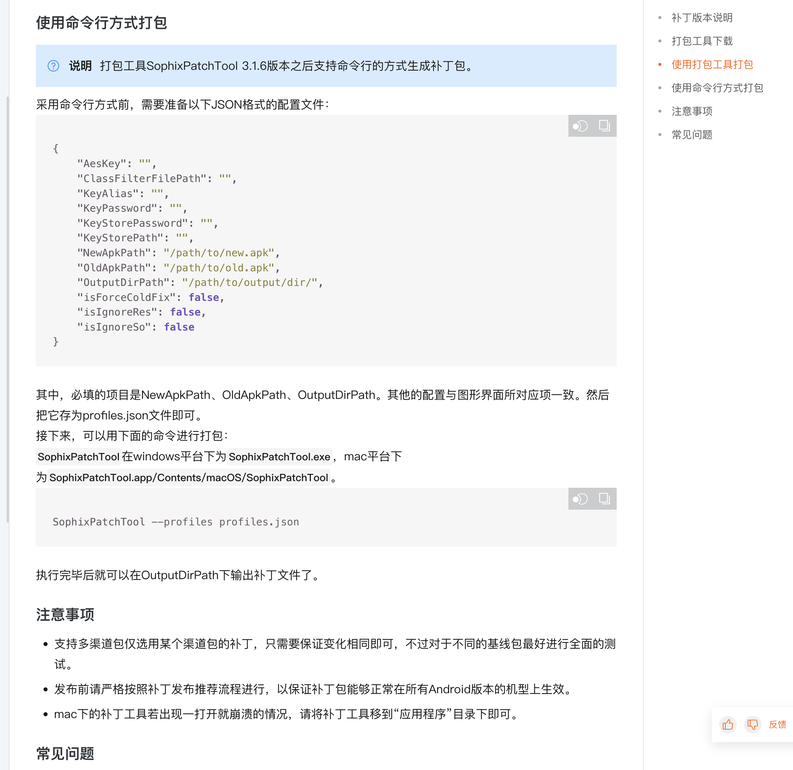Click the bullet starting 发布前请严格按照补丁发布推荐流程

pyautogui.click(x=313, y=690)
